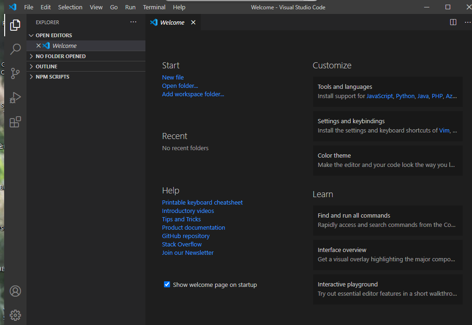Open editor More Actions ellipsis
The image size is (472, 325).
[467, 22]
